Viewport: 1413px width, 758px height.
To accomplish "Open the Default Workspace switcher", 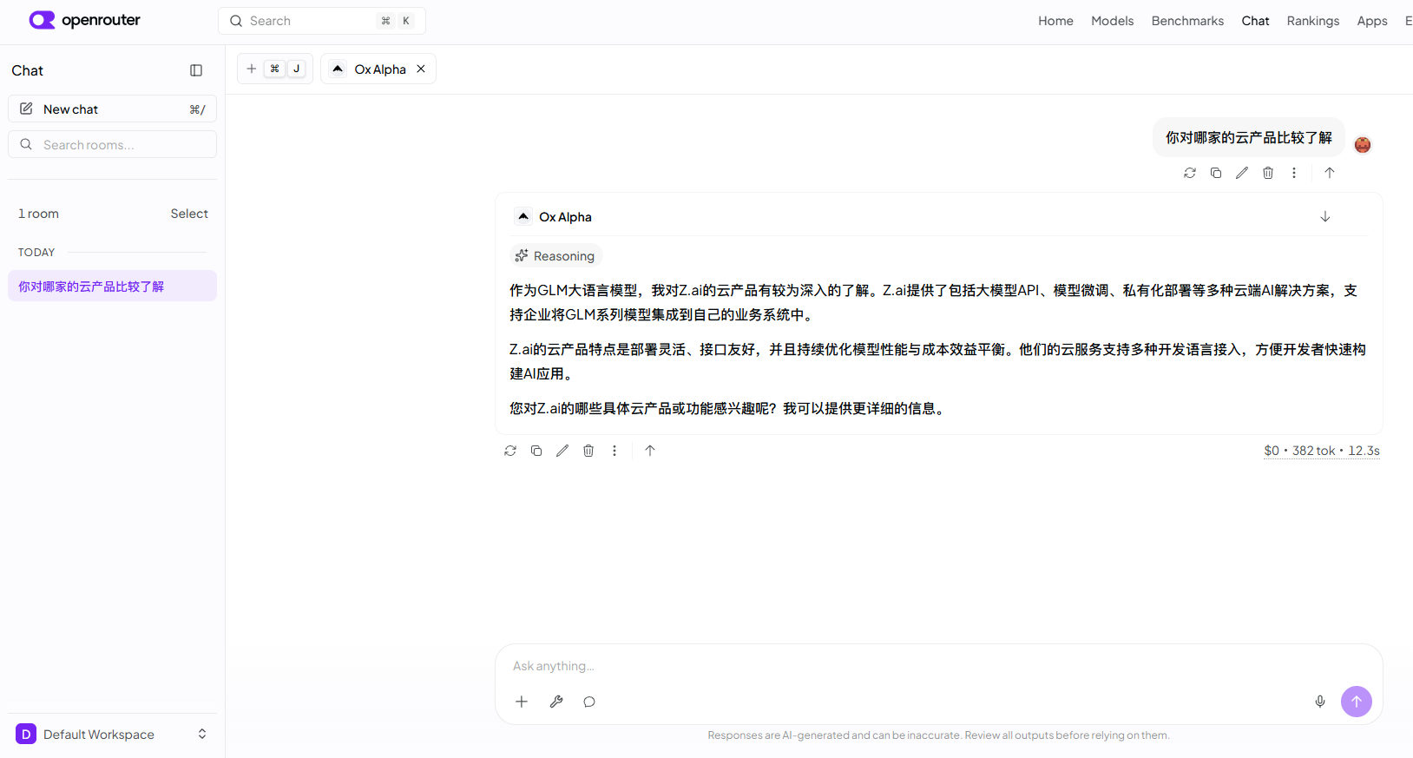I will [112, 734].
